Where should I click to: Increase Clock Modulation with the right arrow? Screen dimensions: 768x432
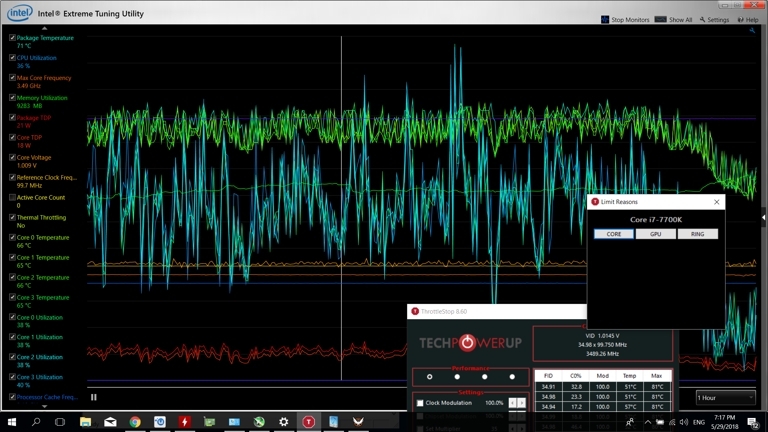click(522, 403)
